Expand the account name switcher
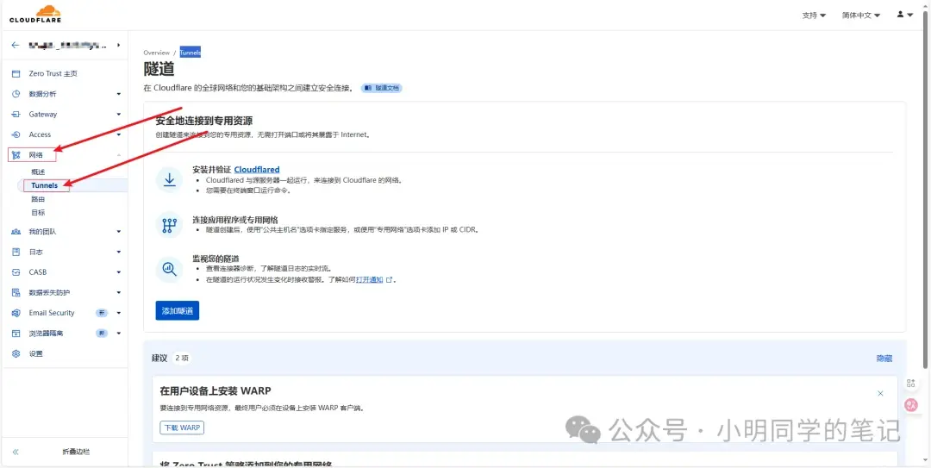 point(118,45)
